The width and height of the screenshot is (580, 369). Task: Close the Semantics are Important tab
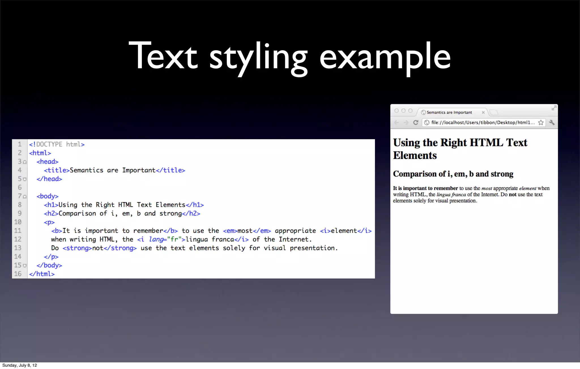483,112
